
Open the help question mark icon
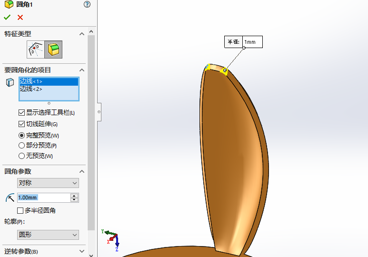pyautogui.click(x=87, y=4)
